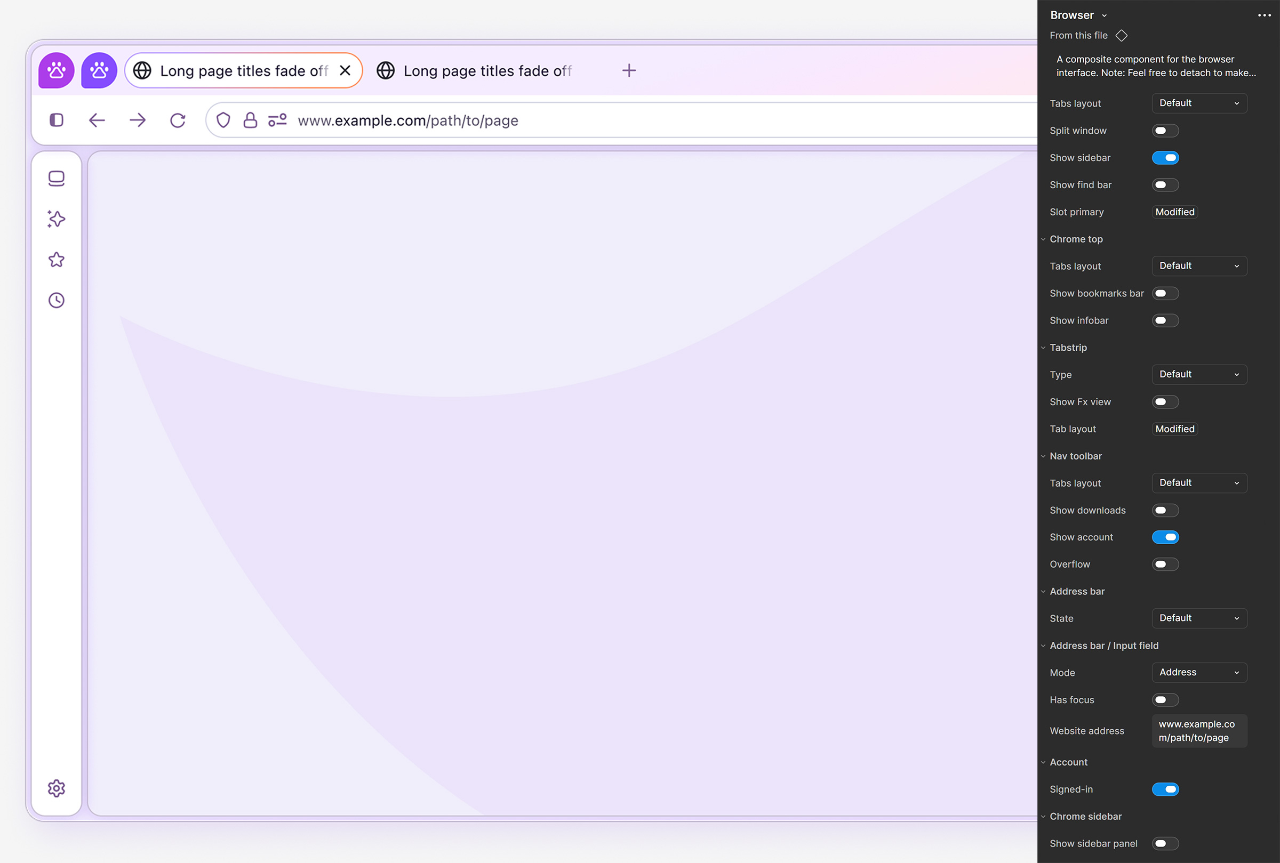The width and height of the screenshot is (1280, 863).
Task: Open top Tabs layout dropdown under description
Action: [x=1199, y=103]
